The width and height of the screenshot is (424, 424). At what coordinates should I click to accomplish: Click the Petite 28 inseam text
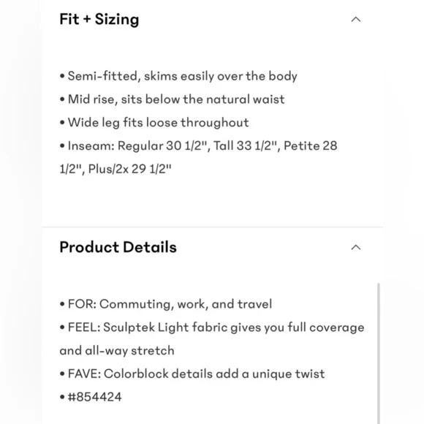311,145
